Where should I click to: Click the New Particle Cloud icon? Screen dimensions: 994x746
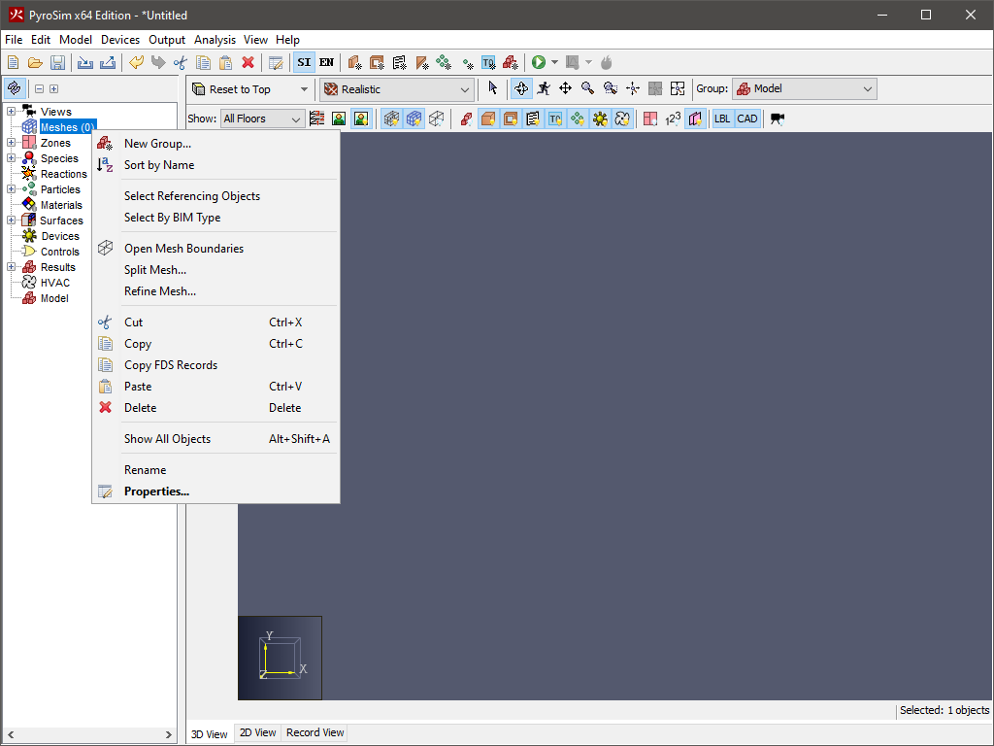[x=444, y=63]
